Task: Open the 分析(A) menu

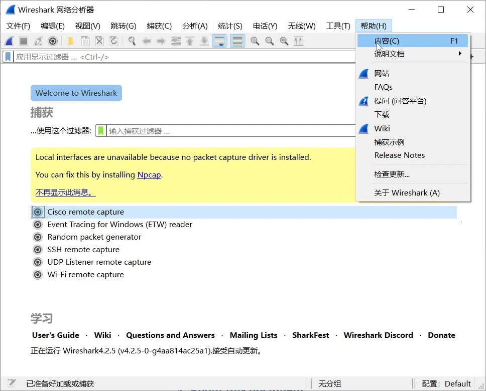Action: (195, 26)
